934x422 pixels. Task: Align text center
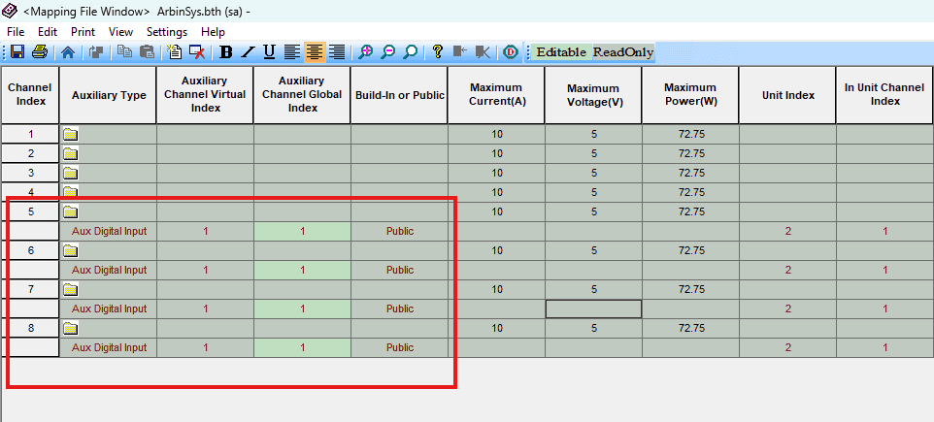(x=315, y=52)
